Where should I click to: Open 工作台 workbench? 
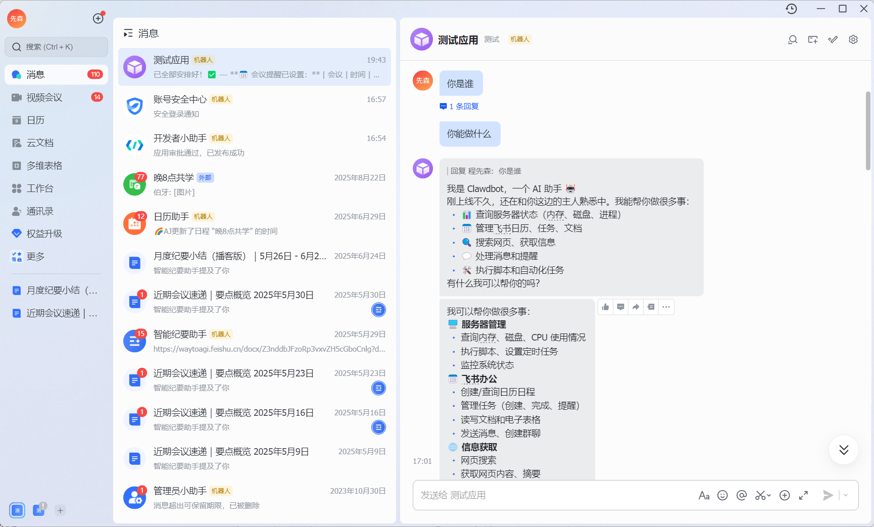click(x=56, y=188)
